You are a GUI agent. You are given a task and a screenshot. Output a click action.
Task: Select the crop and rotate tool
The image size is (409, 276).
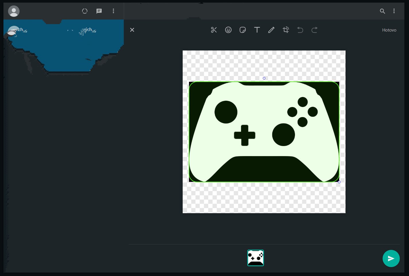[x=286, y=30]
